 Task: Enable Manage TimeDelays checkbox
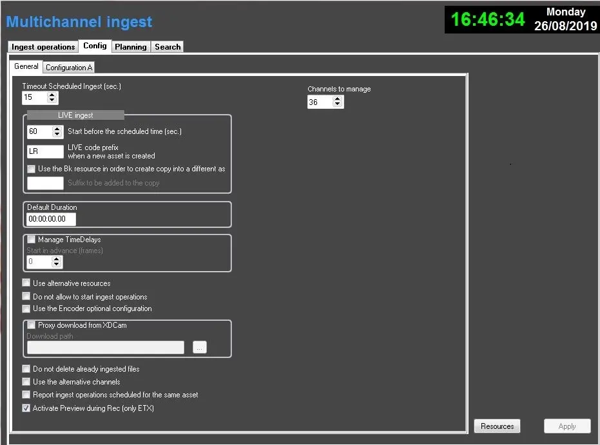pyautogui.click(x=32, y=240)
